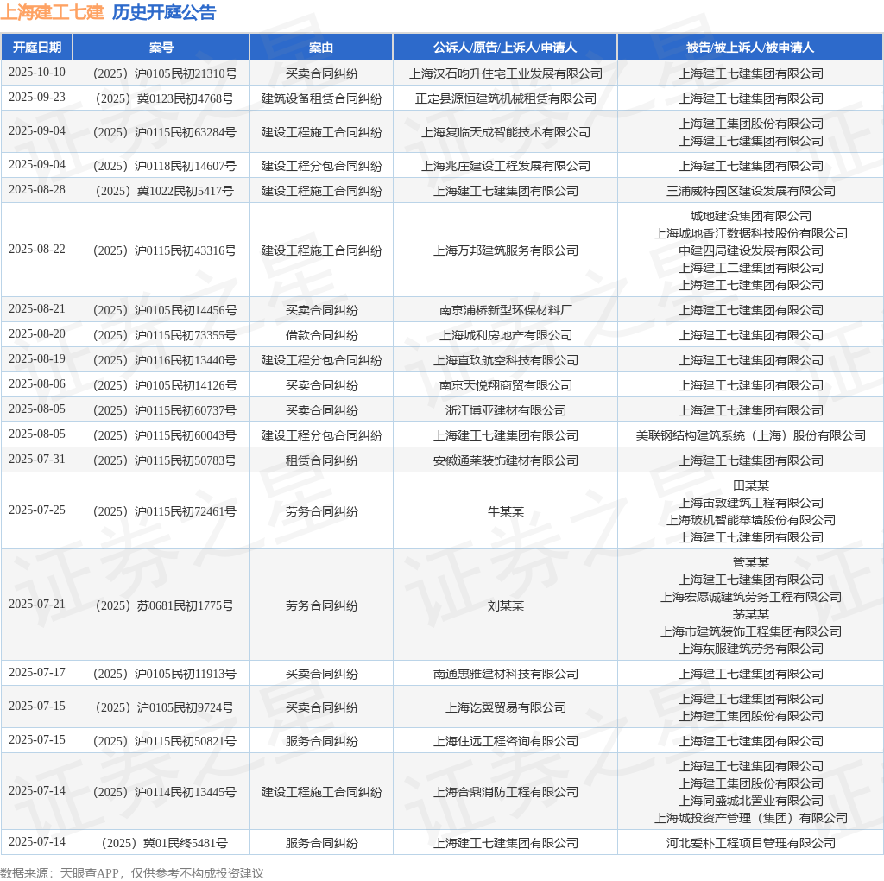
Task: Click the 被告/被上诉人/被申请人 column header
Action: coord(750,48)
